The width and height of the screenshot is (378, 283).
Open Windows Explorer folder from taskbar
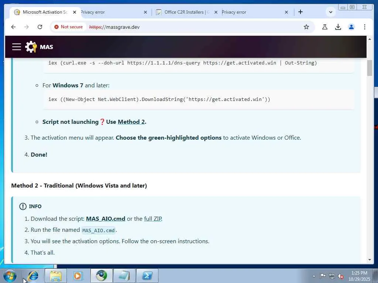pyautogui.click(x=56, y=276)
